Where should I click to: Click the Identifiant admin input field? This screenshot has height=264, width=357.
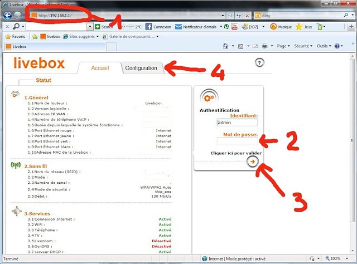point(237,123)
